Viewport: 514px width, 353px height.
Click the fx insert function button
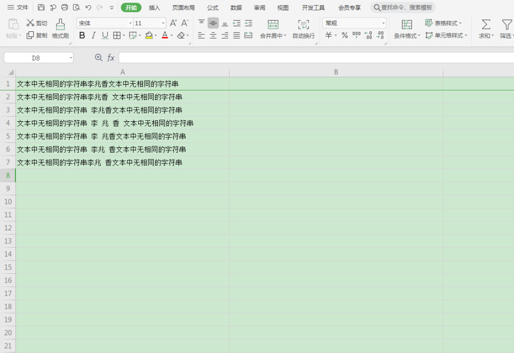(x=111, y=58)
